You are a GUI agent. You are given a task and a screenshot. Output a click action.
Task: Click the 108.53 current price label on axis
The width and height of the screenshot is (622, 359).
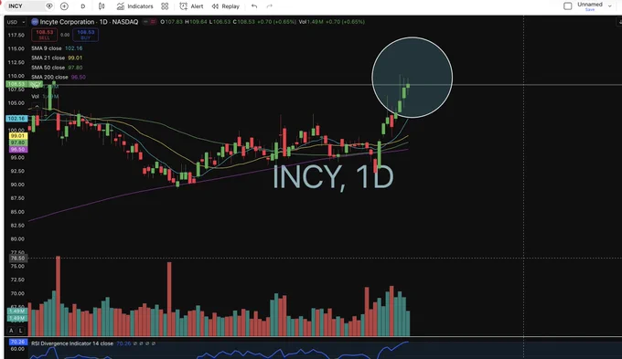tap(16, 84)
